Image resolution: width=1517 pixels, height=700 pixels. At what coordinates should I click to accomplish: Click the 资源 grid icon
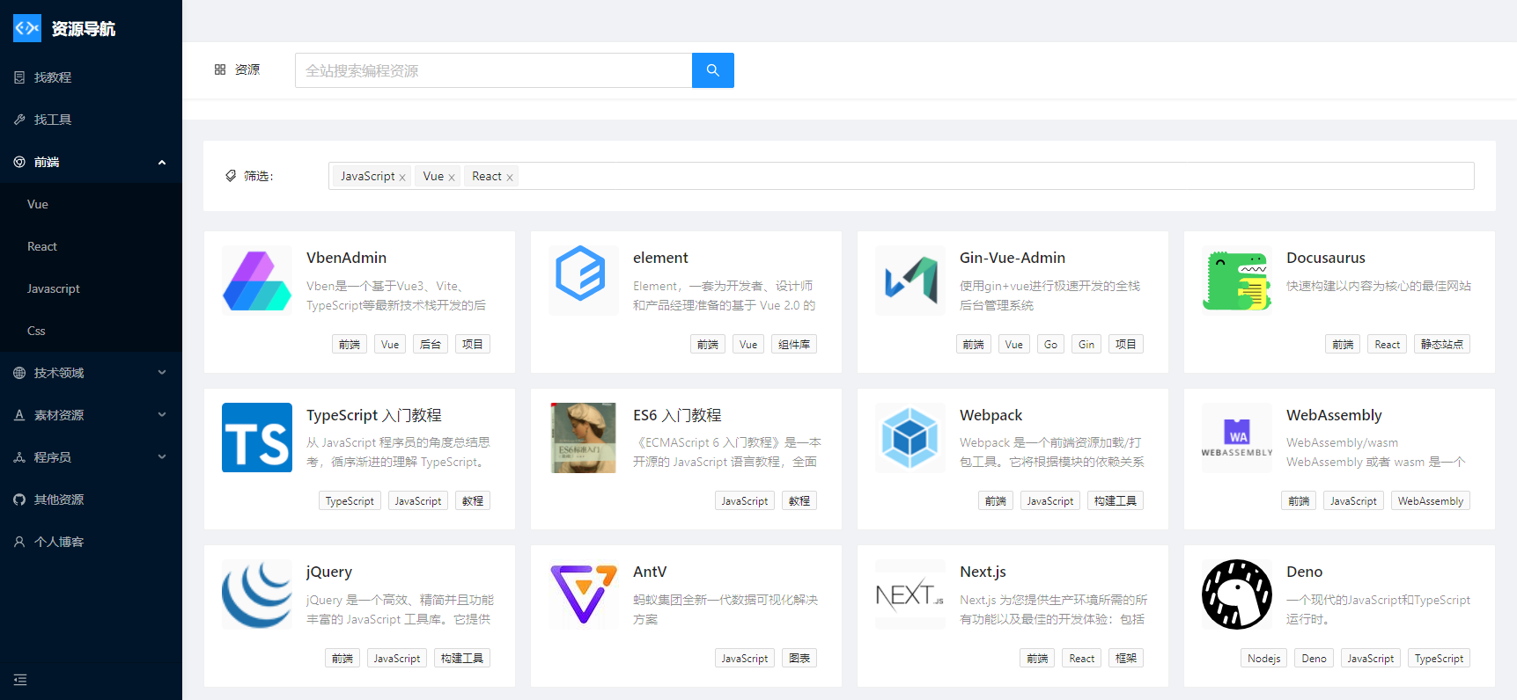point(220,69)
